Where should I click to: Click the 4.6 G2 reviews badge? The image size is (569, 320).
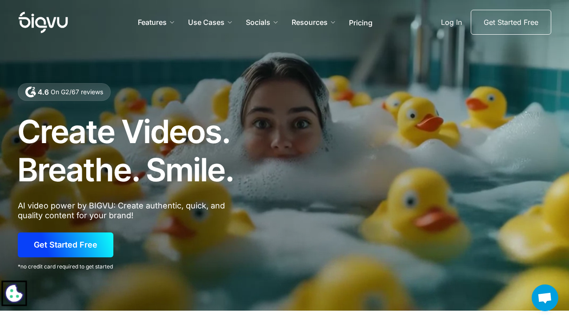coord(64,92)
